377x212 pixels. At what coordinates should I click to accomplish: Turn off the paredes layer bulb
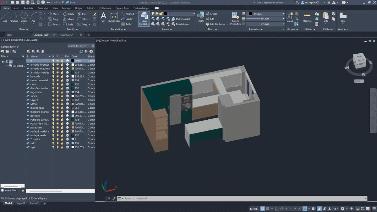pyautogui.click(x=53, y=116)
